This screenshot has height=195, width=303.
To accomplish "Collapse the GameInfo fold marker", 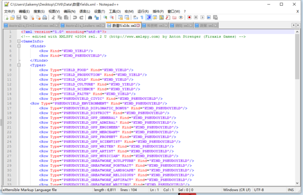I will [x=19, y=41].
